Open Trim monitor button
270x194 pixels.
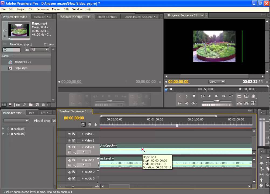(254, 103)
